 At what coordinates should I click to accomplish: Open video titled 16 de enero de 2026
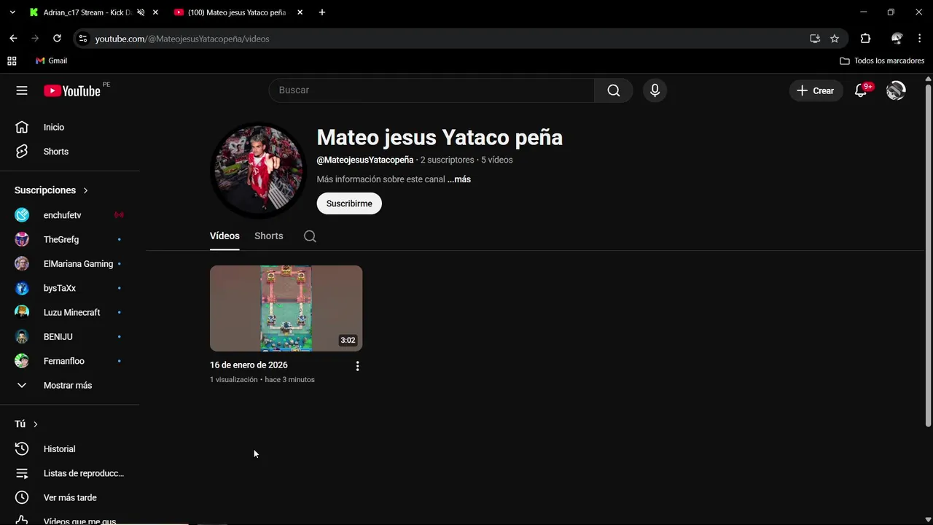point(249,365)
